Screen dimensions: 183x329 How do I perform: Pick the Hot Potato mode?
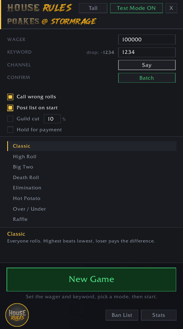[92, 198]
